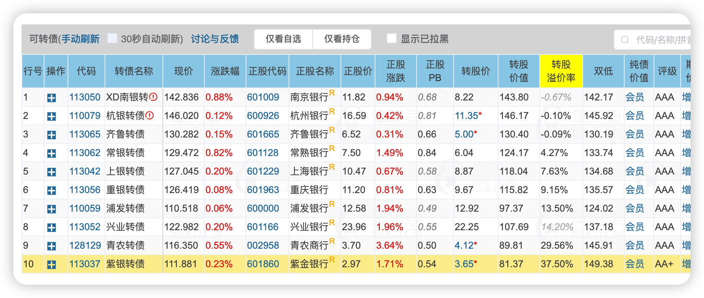This screenshot has width=704, height=298.
Task: Click 会员 link in XD南银转 row
Action: (635, 97)
